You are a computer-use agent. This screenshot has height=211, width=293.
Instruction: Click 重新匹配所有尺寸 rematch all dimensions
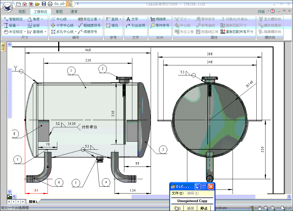point(237,32)
